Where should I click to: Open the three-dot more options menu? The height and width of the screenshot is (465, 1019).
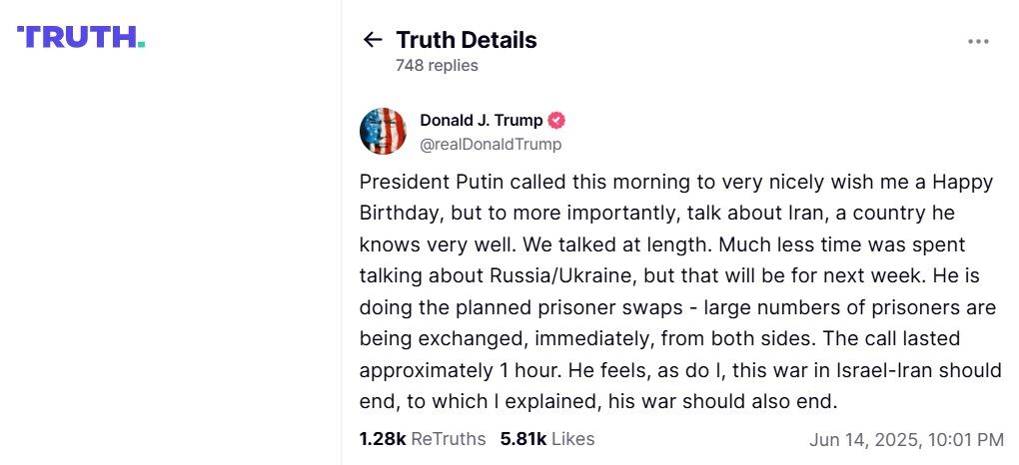978,41
